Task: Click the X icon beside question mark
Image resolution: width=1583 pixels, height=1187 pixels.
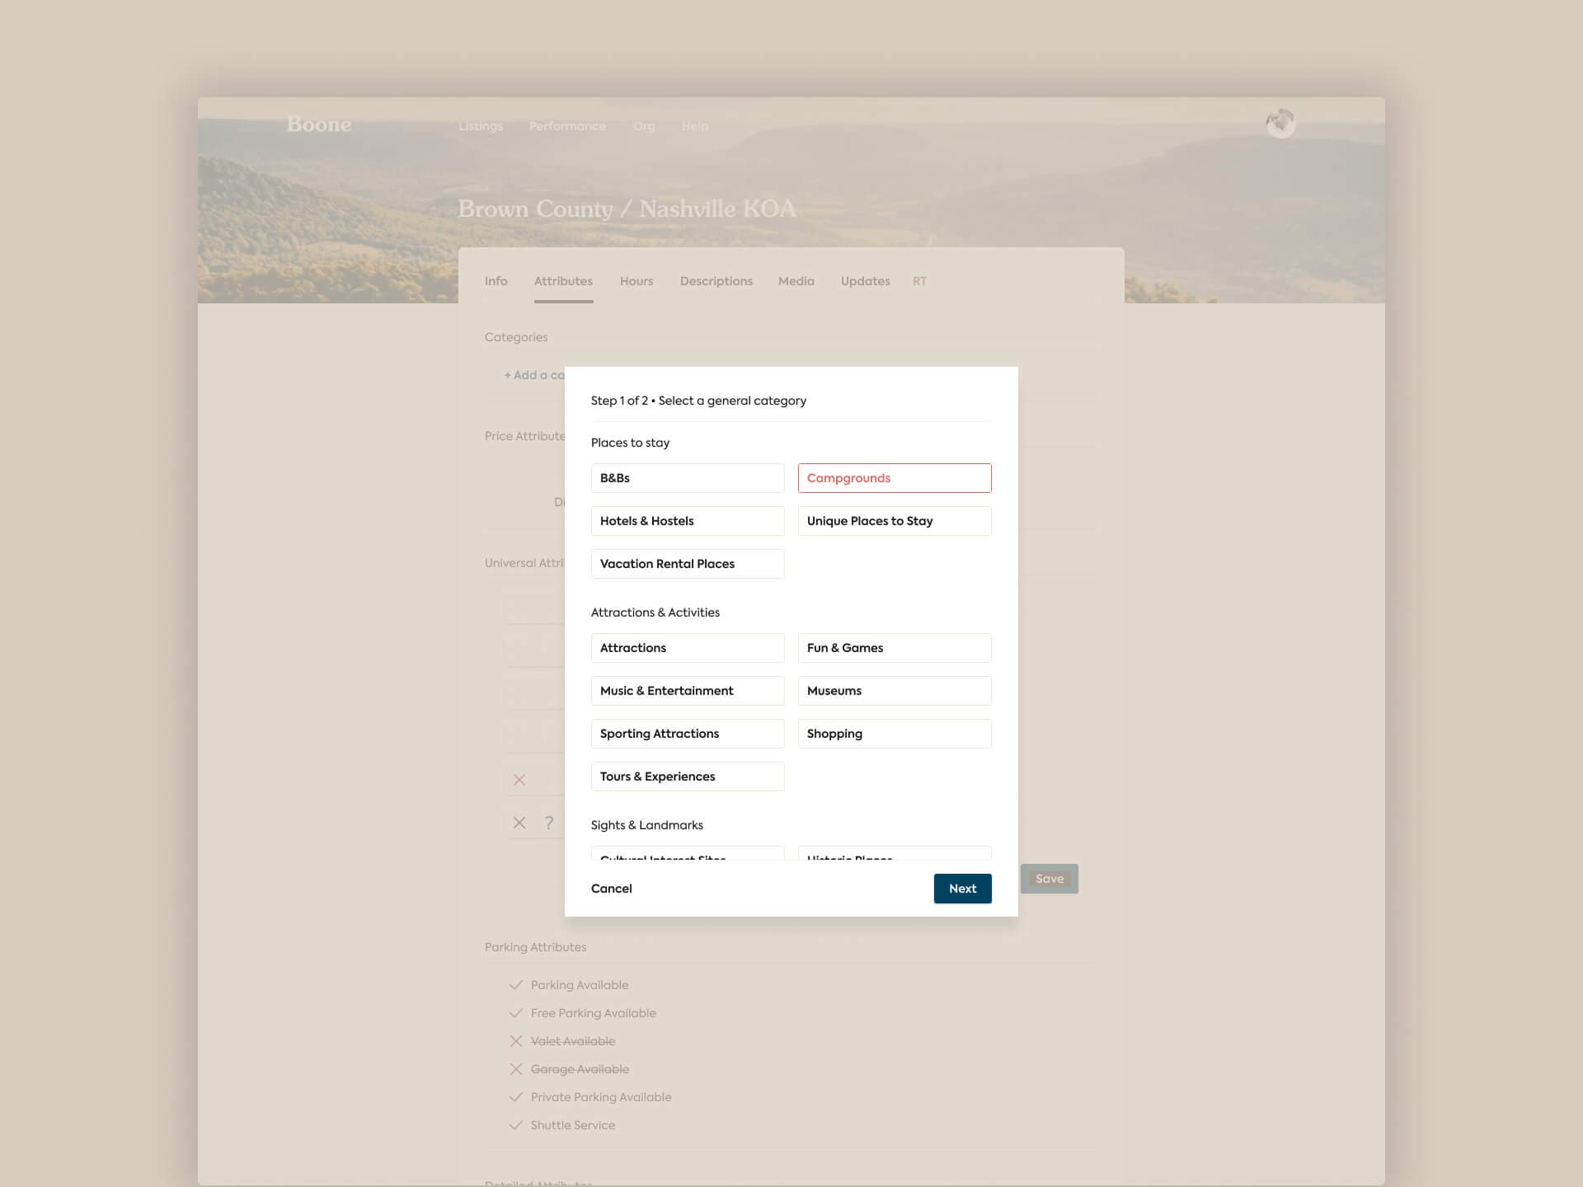Action: pyautogui.click(x=519, y=823)
